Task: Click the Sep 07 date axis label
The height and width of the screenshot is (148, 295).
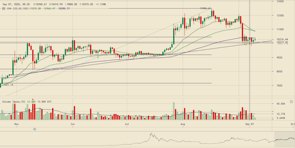Action: [249, 124]
